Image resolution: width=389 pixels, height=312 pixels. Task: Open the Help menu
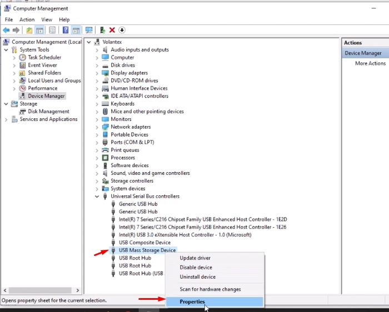[x=64, y=19]
